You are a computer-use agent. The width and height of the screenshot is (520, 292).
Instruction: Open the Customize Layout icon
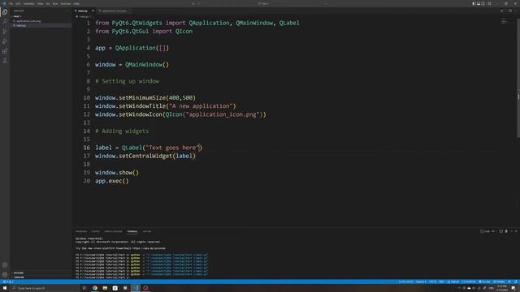coord(489,3)
